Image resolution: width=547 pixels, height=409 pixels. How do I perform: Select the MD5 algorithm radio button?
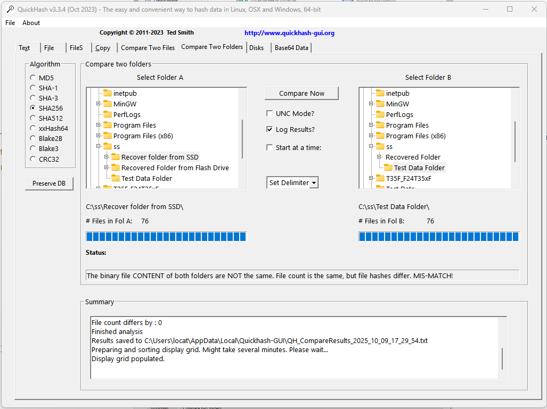[x=32, y=78]
